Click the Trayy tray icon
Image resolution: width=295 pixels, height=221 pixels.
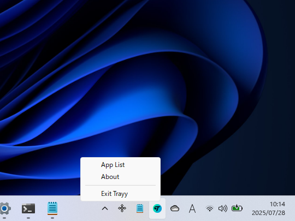157,208
